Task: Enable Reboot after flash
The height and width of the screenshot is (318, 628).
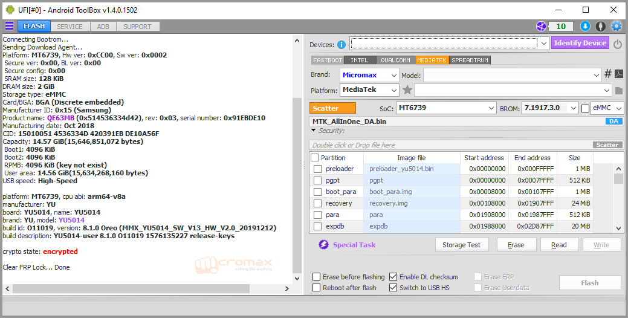Action: coord(316,288)
